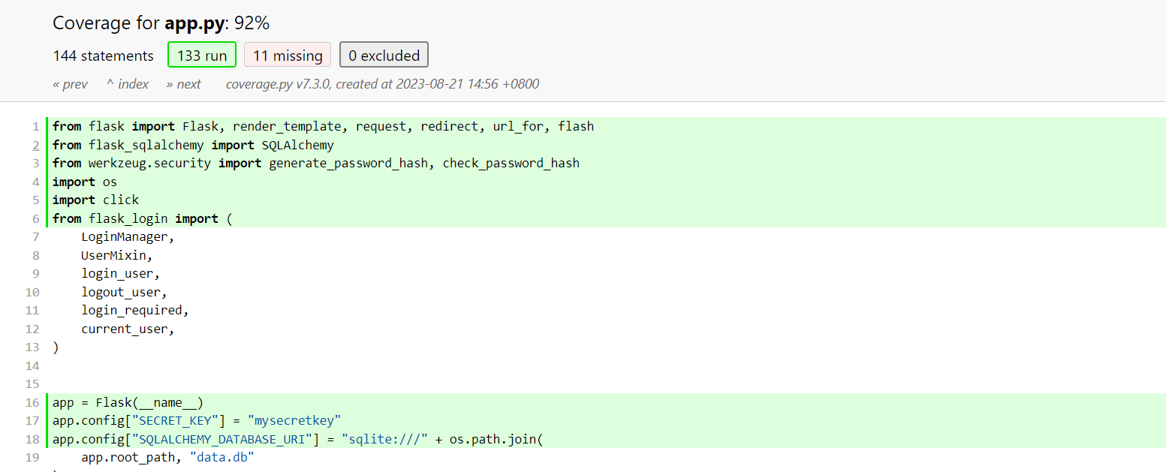Viewport: 1166px width, 472px height.
Task: Click line number 1 anchor
Action: coord(36,126)
